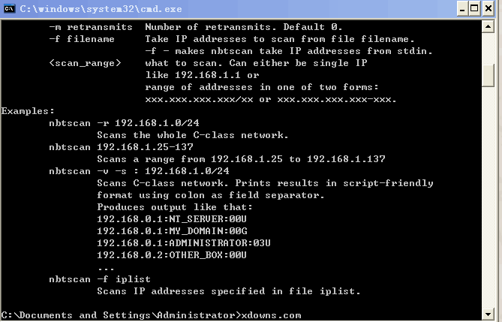Click the text 'nbtscan -r 192.168.1.0/24'
Viewport: 502px width, 322px height.
(125, 123)
